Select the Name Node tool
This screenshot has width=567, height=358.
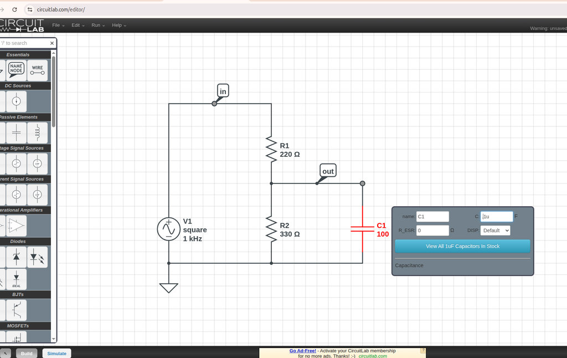tap(16, 70)
